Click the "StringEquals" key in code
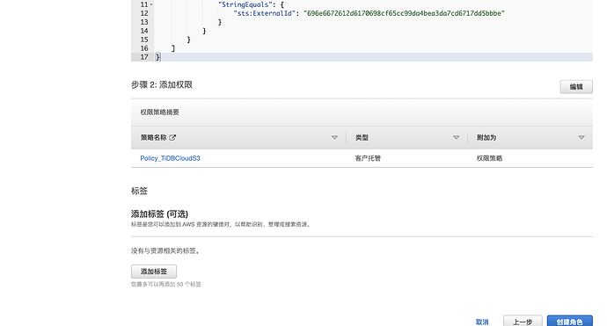 tap(245, 4)
